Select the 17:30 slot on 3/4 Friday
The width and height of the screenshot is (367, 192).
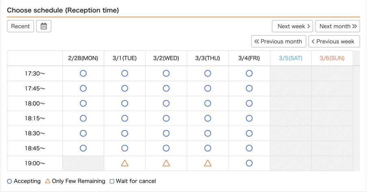tap(249, 73)
